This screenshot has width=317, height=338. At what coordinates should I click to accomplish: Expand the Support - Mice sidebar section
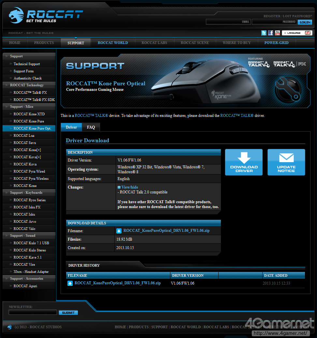[29, 107]
